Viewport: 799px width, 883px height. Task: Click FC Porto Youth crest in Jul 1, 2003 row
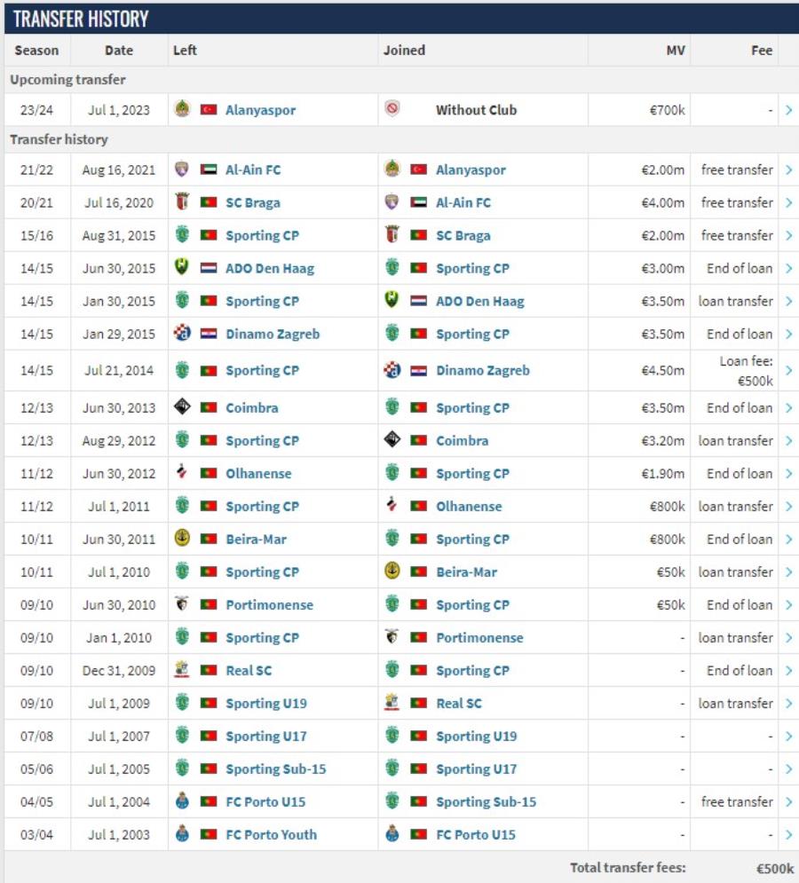click(182, 833)
